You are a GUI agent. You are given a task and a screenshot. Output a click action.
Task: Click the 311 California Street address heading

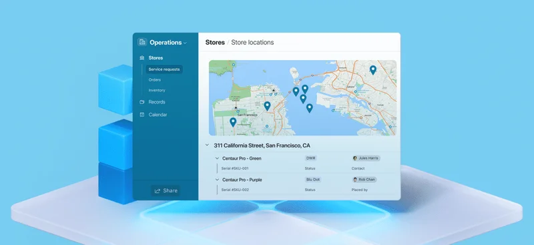tap(262, 146)
